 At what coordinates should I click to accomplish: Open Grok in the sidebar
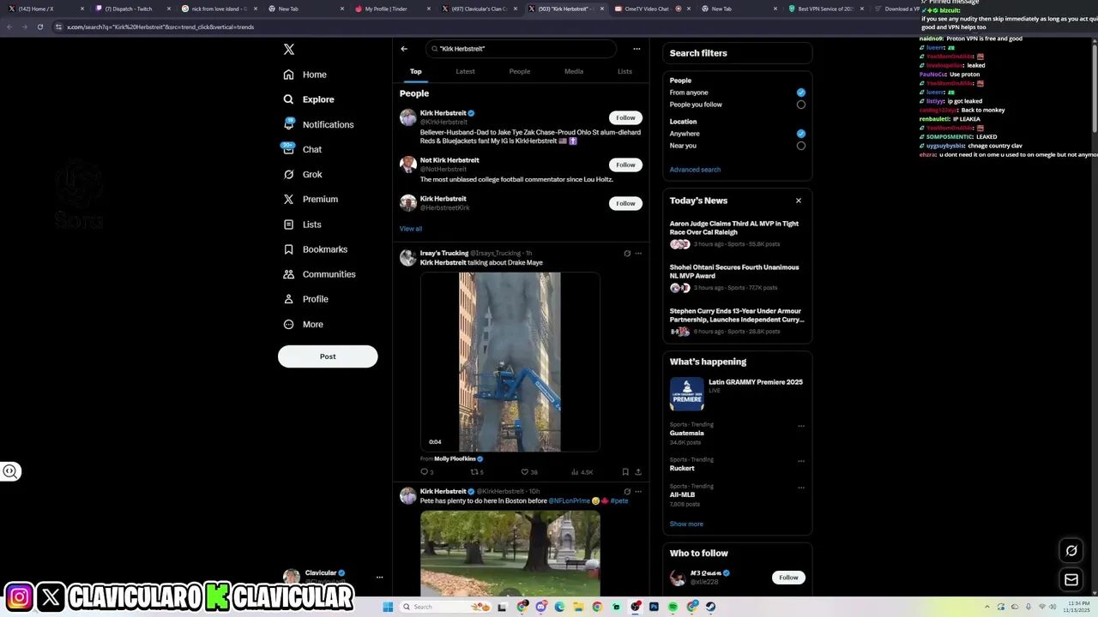(x=302, y=174)
